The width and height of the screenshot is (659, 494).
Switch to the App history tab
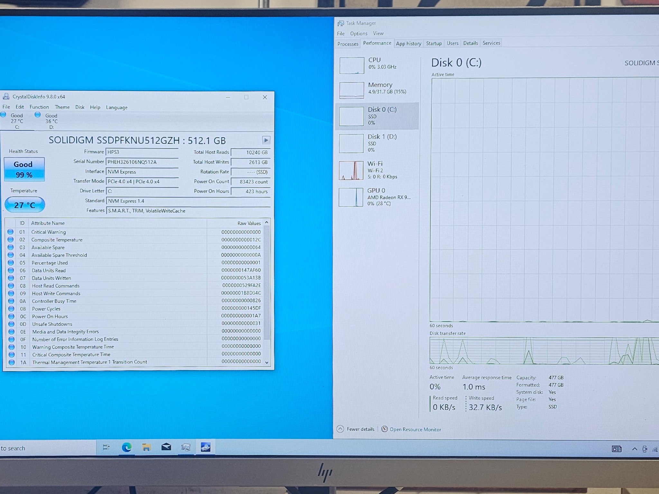coord(408,43)
